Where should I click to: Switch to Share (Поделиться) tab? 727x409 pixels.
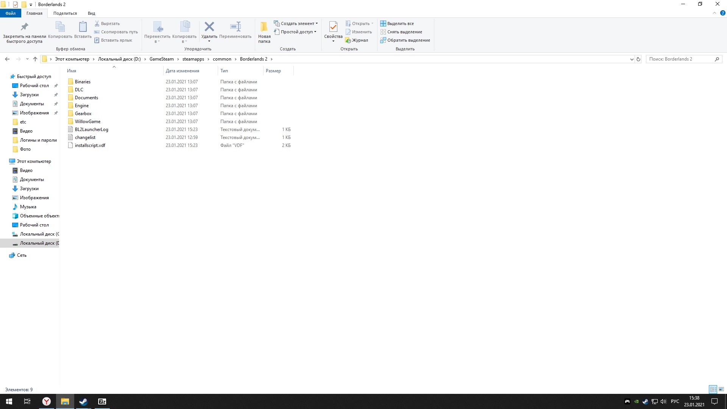click(65, 13)
